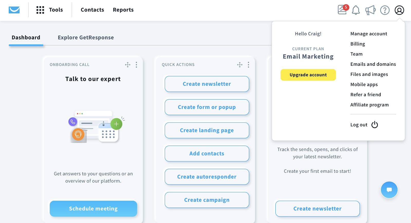Log out of the account

pos(359,125)
